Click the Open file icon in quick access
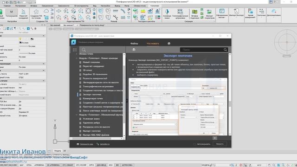297x167 pixels. tap(7, 2)
